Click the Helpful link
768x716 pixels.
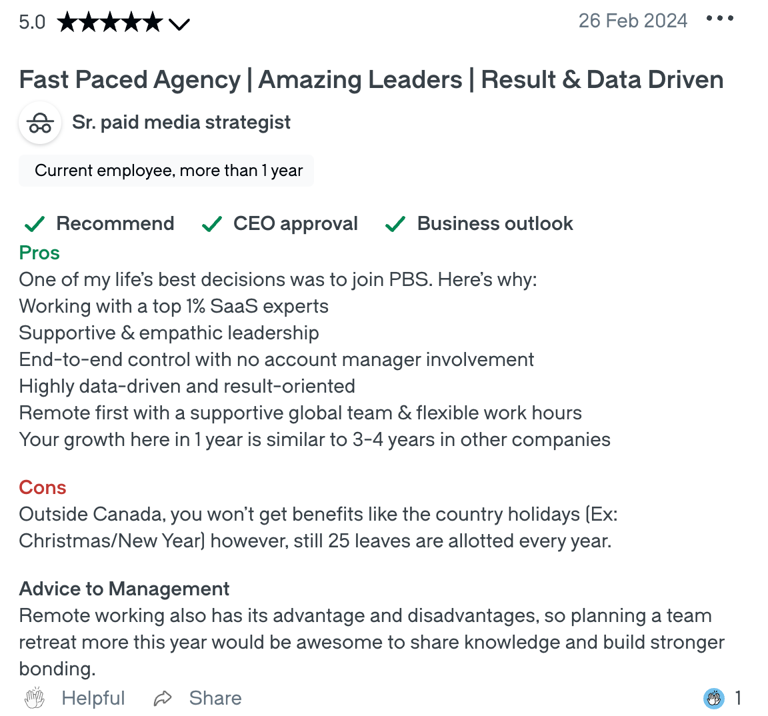[x=93, y=698]
